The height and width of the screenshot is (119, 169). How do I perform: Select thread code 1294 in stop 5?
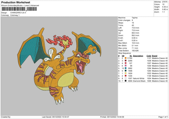[x=149, y=68]
